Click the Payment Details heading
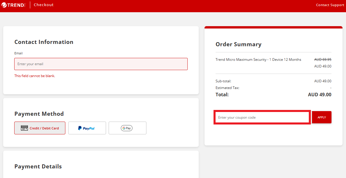Viewport: 346px width, 178px height. coord(38,166)
